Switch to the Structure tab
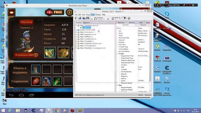Screen dimensions: 201x113 (x=79, y=23)
